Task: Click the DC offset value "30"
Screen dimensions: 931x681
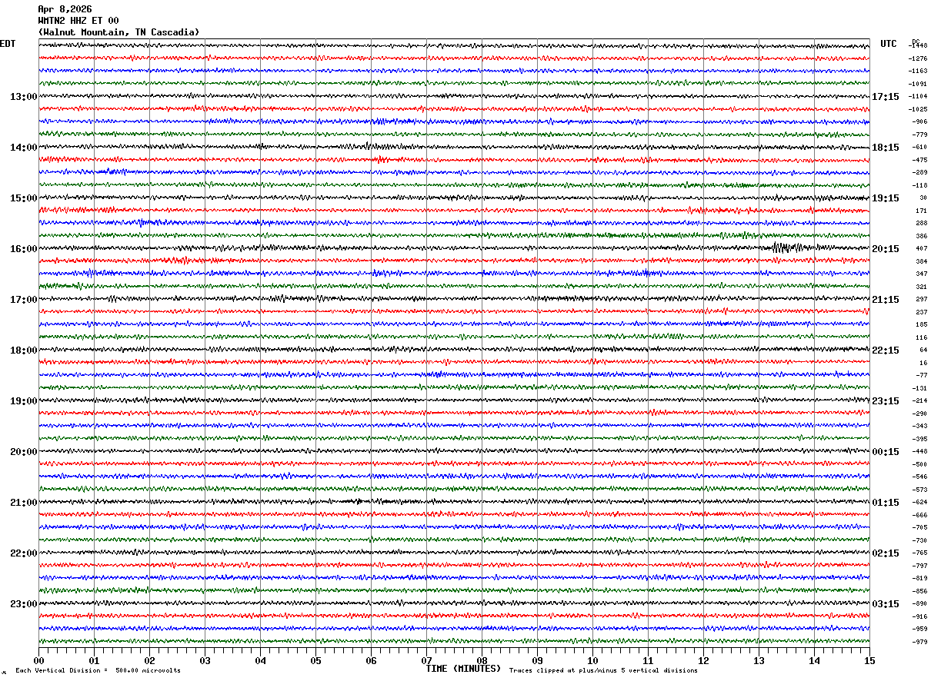Action: (923, 198)
